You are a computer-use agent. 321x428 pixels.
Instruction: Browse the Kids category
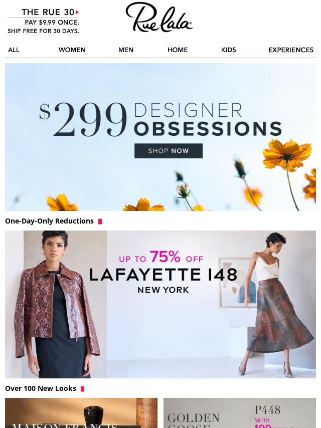[228, 50]
